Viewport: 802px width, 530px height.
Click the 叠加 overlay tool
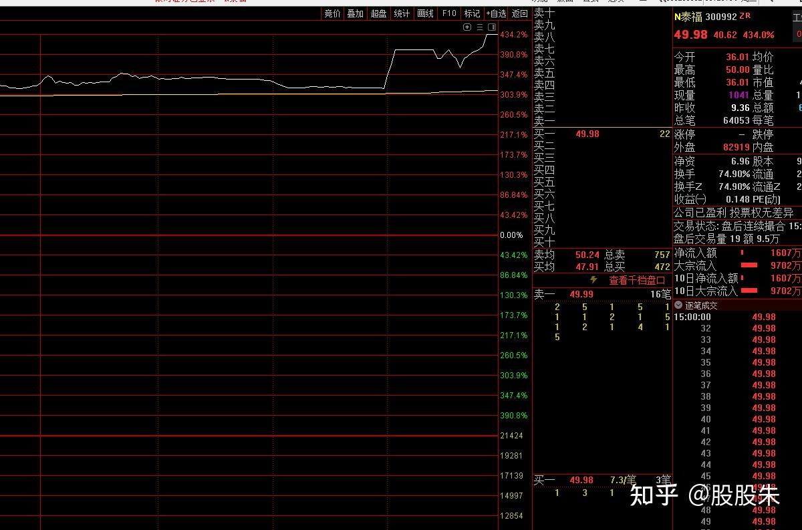coord(355,13)
